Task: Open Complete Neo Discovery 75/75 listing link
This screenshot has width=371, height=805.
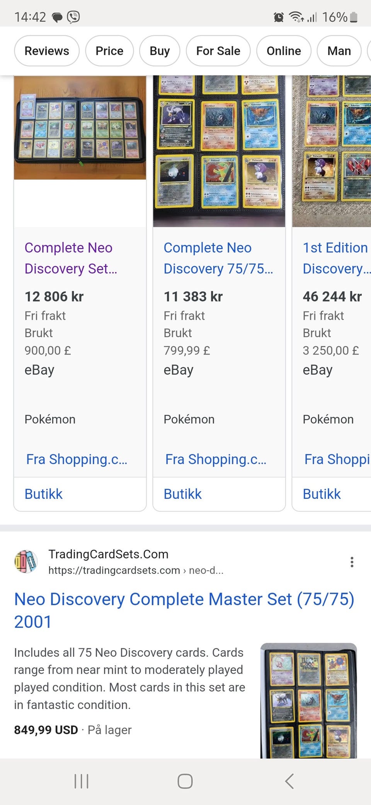Action: (218, 258)
